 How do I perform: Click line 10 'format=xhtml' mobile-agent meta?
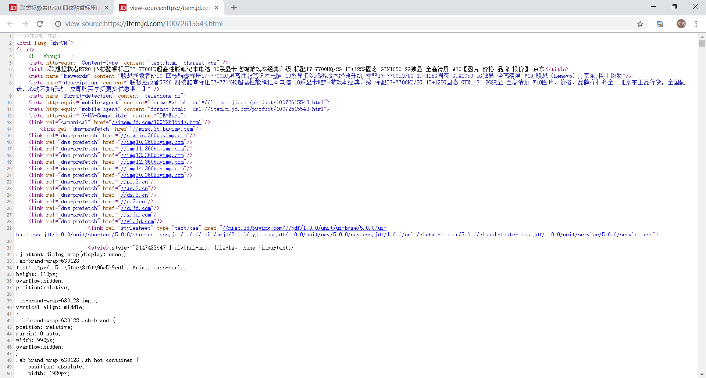pyautogui.click(x=179, y=102)
